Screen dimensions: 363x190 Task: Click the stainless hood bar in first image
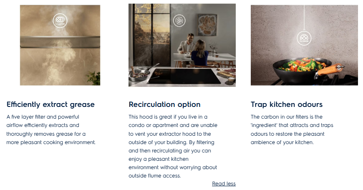(60, 42)
